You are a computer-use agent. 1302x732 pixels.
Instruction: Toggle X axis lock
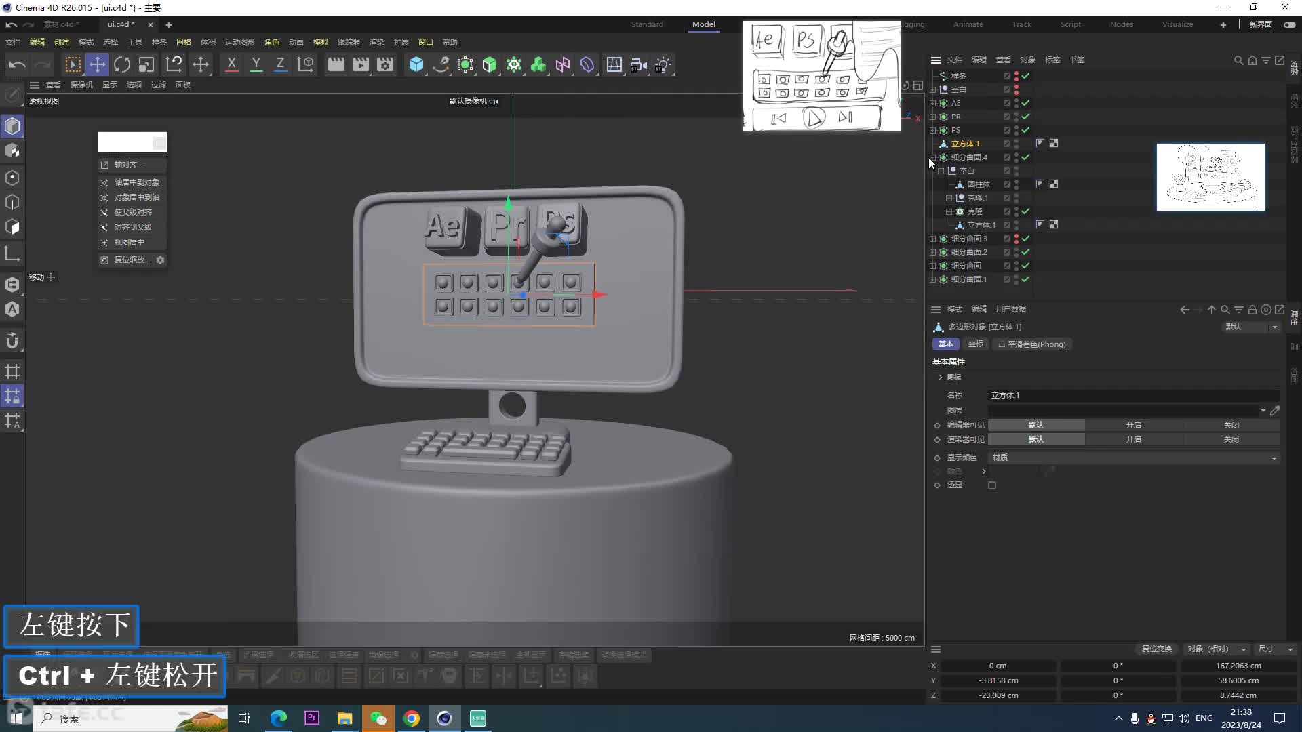pyautogui.click(x=231, y=65)
